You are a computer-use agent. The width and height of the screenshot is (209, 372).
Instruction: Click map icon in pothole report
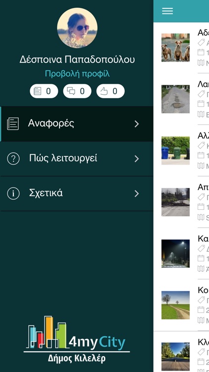(201, 114)
